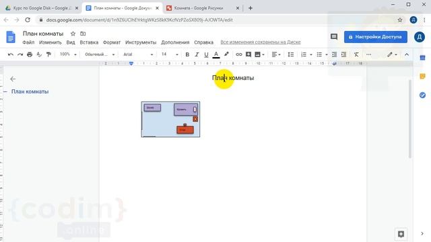Screen dimensions: 431x242
Task: Open the Keep side panel icon
Action: pos(422,76)
